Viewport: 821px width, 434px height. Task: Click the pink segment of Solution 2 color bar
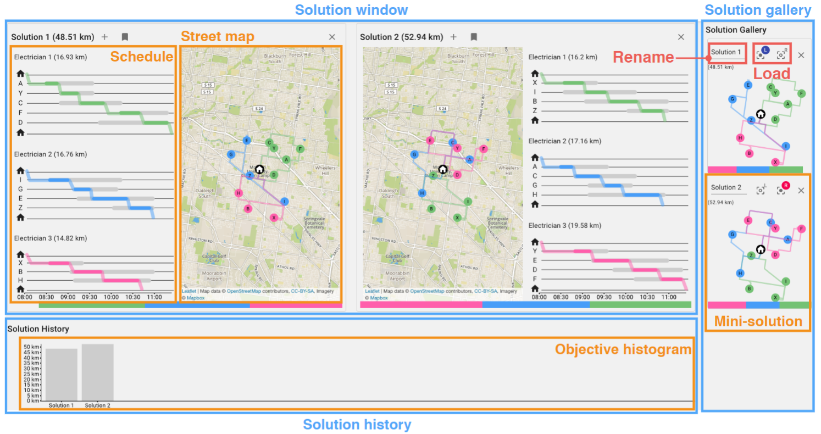point(420,304)
